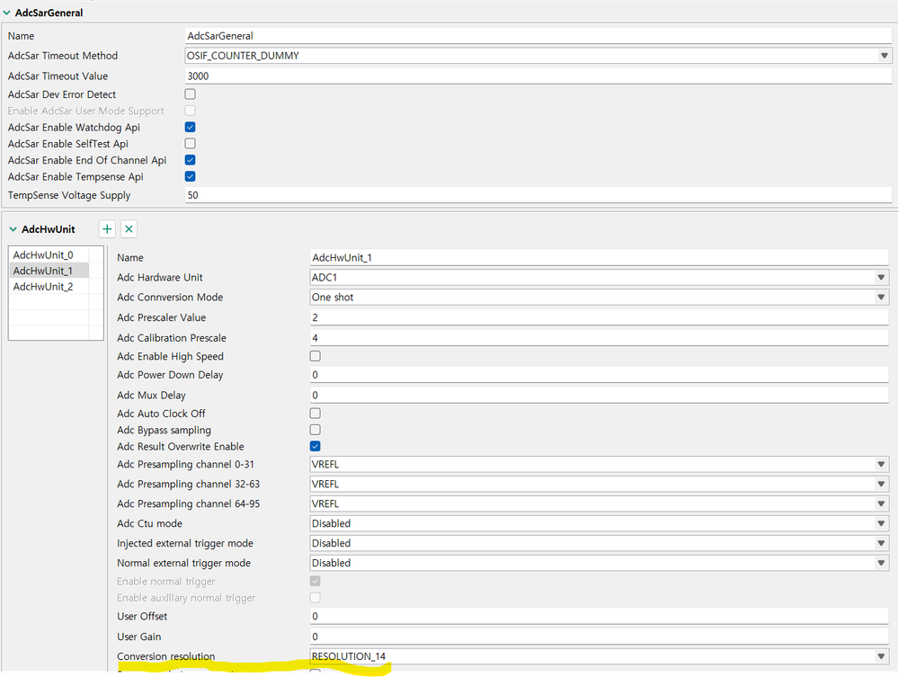
Task: Click the Conversion resolution label
Action: (x=166, y=656)
